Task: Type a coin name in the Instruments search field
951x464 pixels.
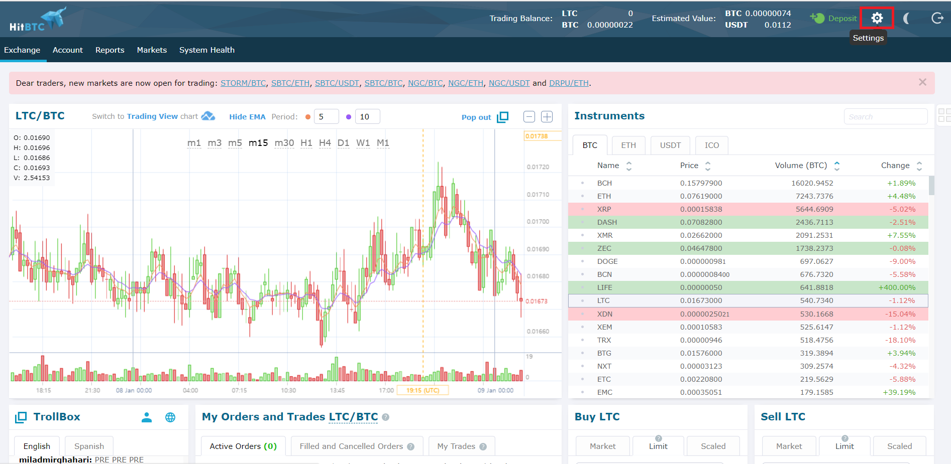Action: click(x=886, y=116)
